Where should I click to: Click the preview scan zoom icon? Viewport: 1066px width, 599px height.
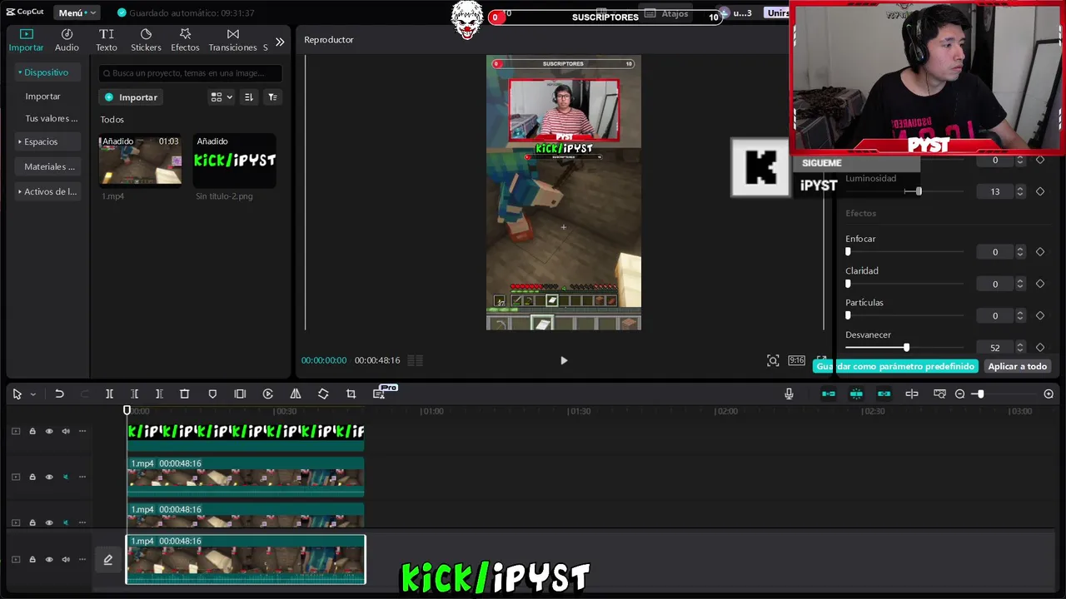click(773, 360)
